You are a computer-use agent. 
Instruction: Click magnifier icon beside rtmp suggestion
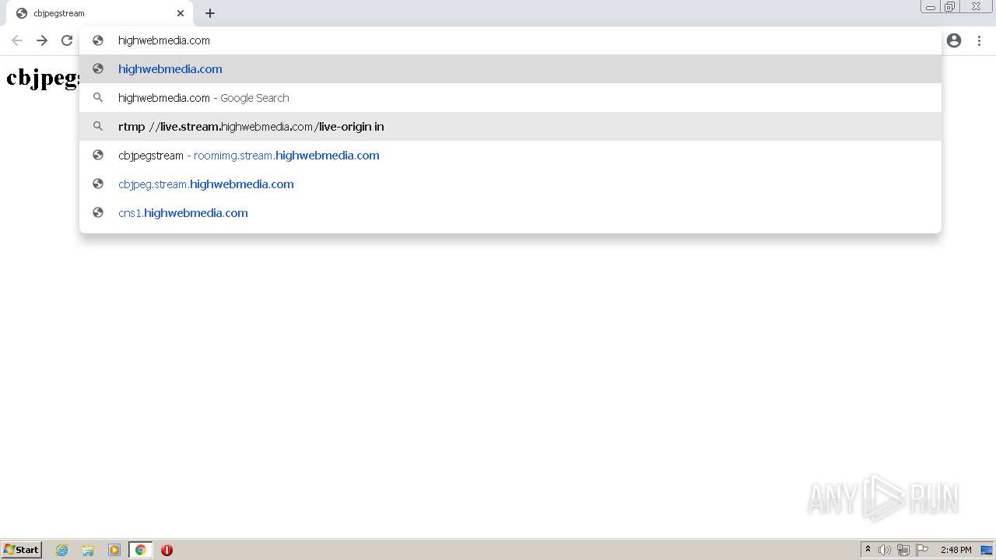[98, 126]
